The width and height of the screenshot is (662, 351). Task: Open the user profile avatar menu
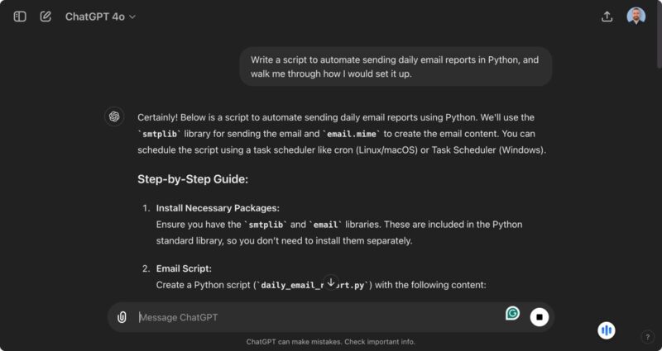(x=636, y=17)
